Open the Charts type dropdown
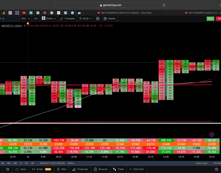The image size is (221, 173). [49, 18]
